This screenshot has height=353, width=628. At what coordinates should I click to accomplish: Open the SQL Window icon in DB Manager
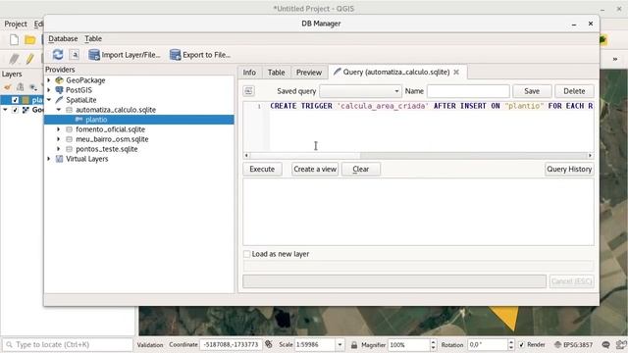[75, 55]
